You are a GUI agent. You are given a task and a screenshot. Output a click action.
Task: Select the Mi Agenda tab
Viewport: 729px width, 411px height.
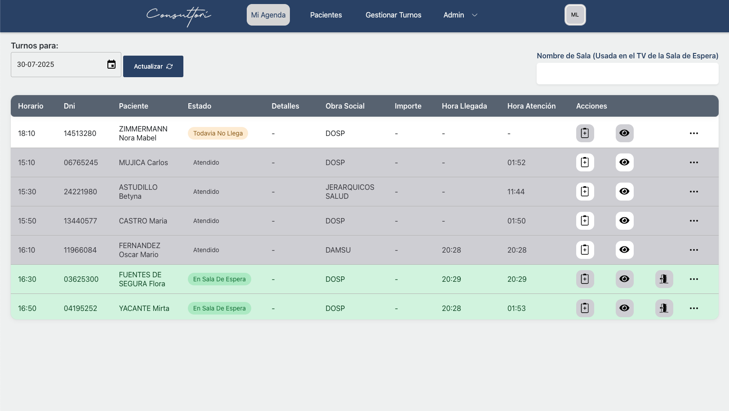[268, 14]
